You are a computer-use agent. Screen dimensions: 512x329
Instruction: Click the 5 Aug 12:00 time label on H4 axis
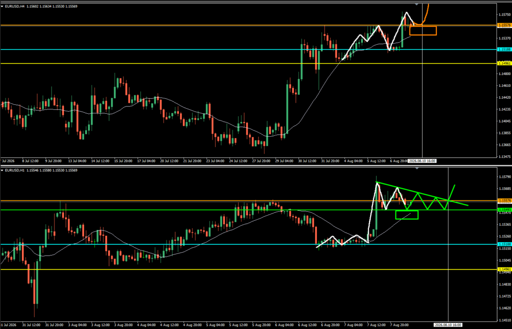click(376, 161)
